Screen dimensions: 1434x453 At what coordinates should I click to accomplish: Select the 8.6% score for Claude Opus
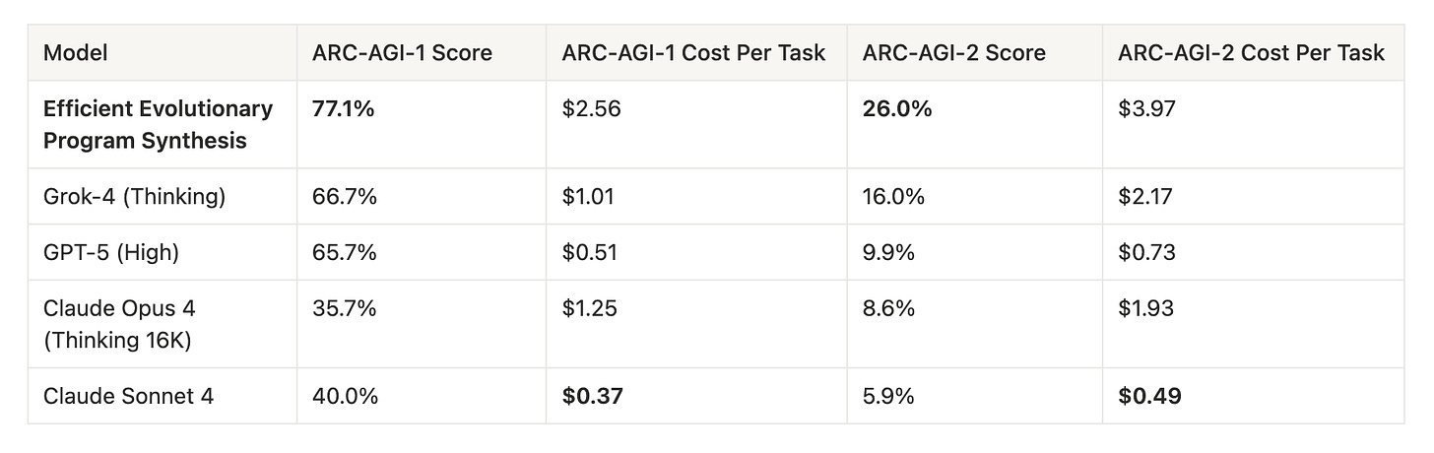(974, 324)
